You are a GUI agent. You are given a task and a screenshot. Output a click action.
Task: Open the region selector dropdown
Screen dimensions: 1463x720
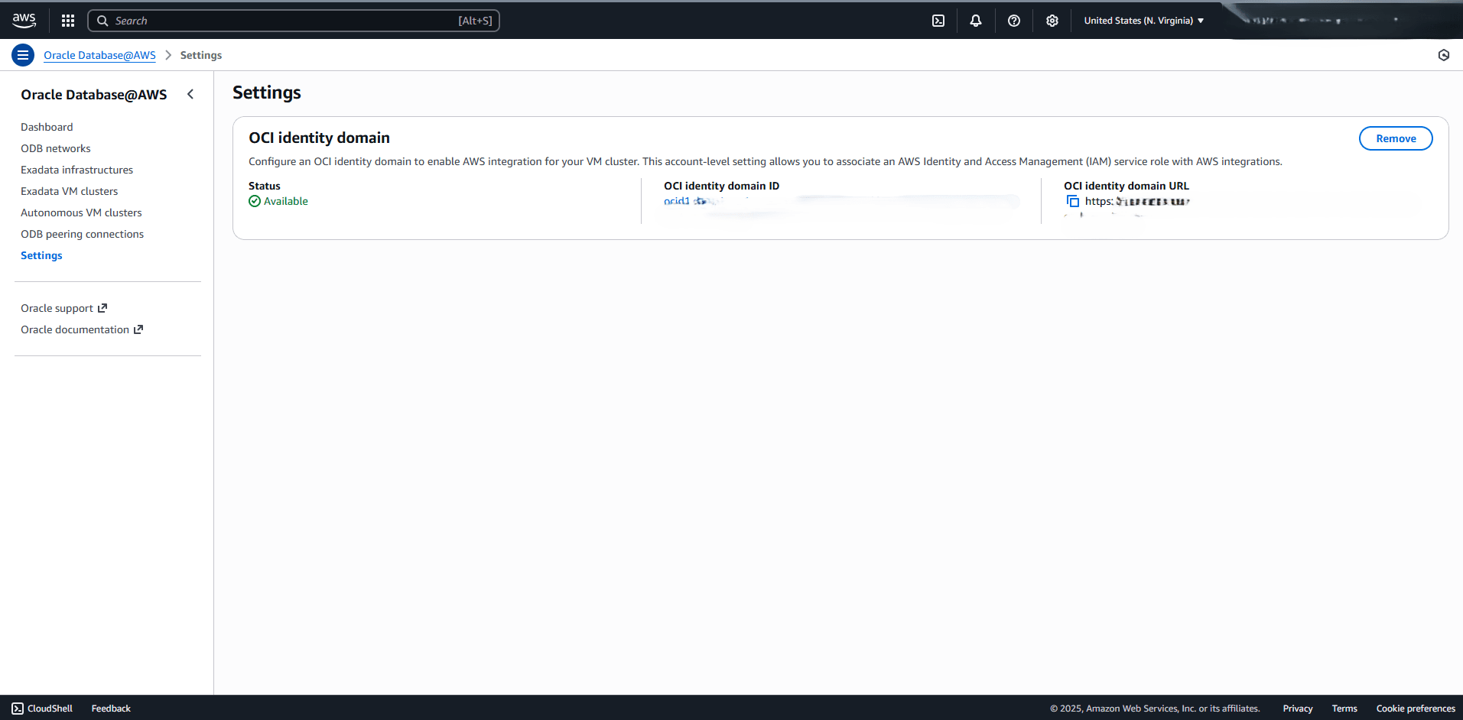[x=1143, y=21]
